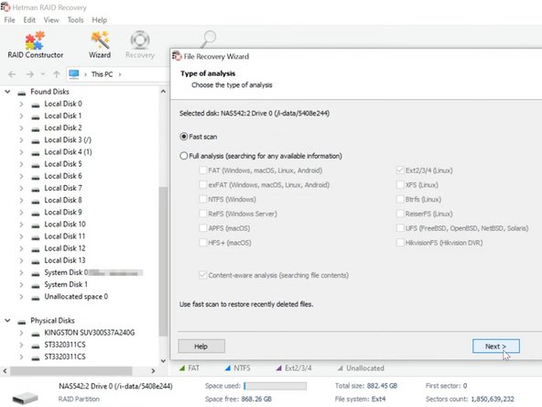Click the Recovery toolbar icon
Viewport: 542px width, 407px height.
coord(140,45)
